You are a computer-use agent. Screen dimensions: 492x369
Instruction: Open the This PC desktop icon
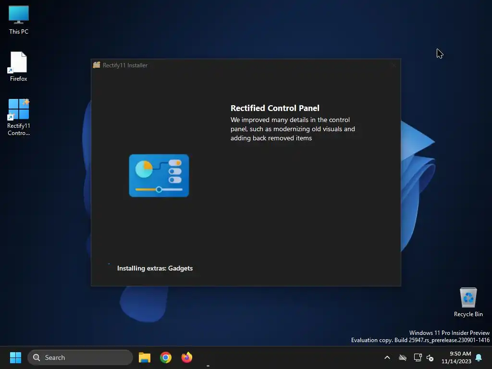click(19, 20)
